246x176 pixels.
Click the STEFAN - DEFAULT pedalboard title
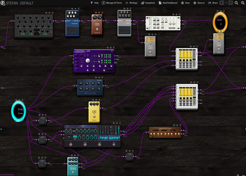[20, 3]
